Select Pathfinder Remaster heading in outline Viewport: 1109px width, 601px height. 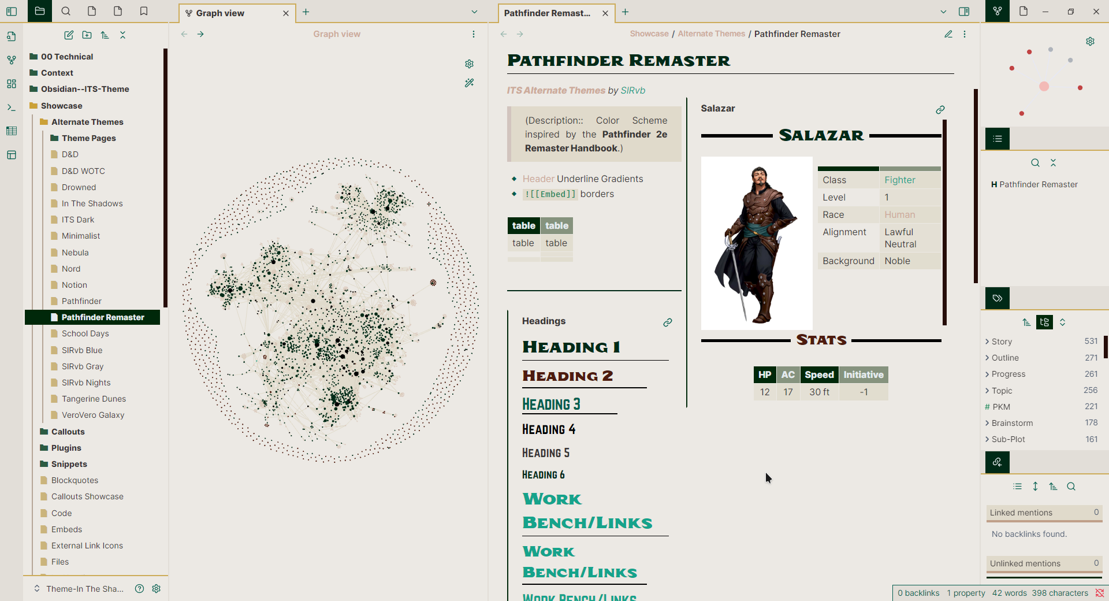click(1039, 184)
